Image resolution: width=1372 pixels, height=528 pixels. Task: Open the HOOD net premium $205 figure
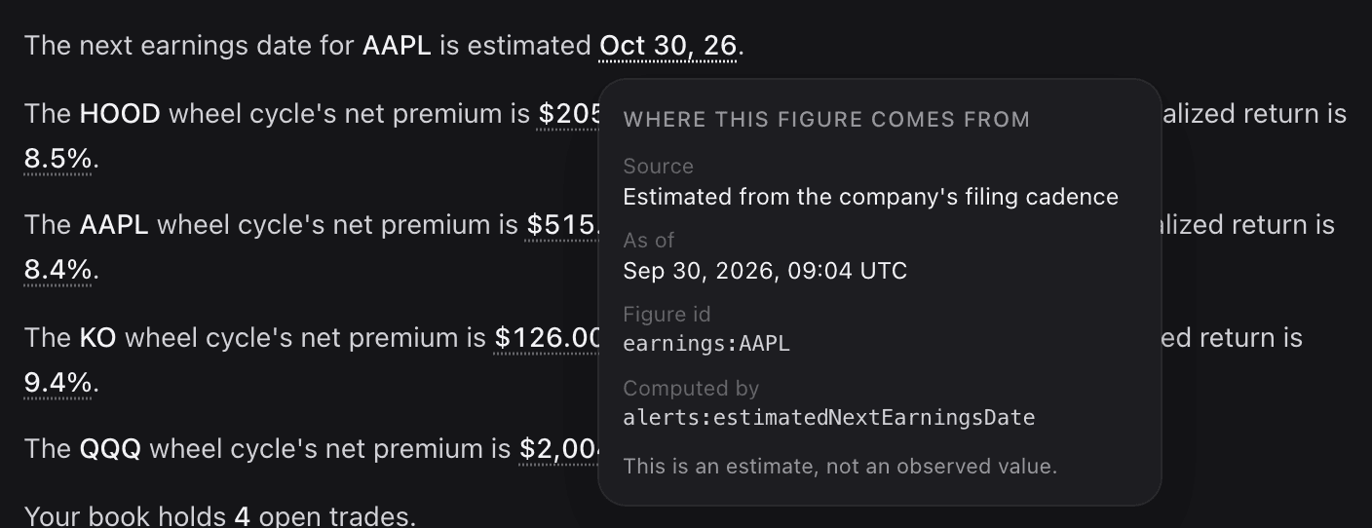point(570,115)
